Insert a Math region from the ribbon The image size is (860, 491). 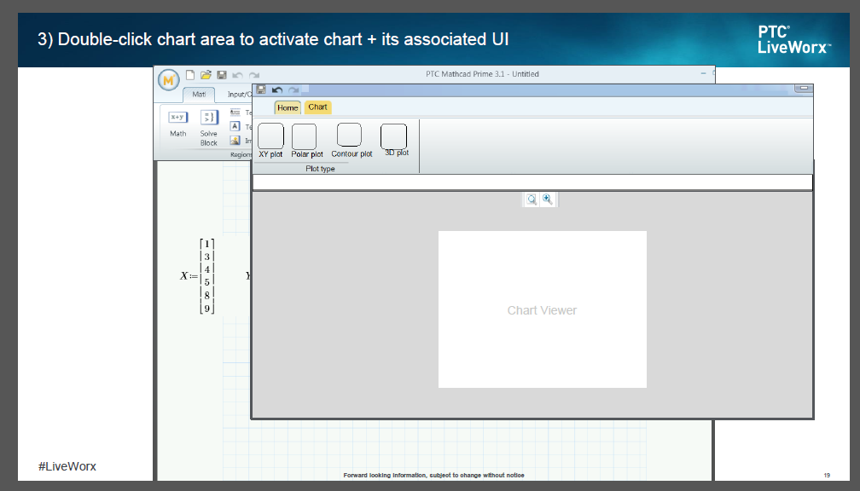click(x=177, y=124)
